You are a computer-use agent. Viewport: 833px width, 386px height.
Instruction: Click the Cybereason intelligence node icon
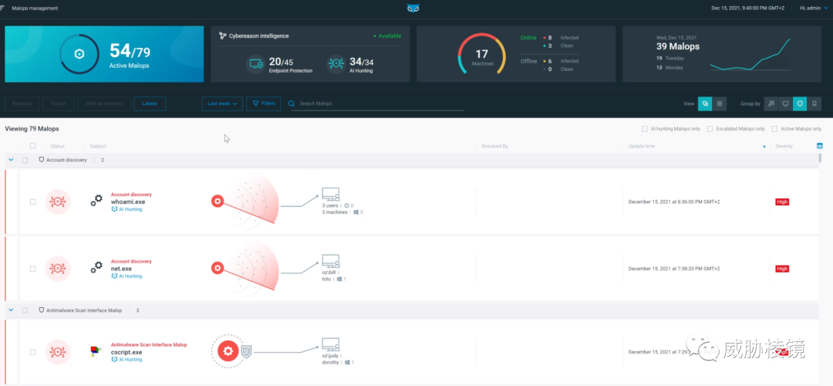[x=223, y=36]
